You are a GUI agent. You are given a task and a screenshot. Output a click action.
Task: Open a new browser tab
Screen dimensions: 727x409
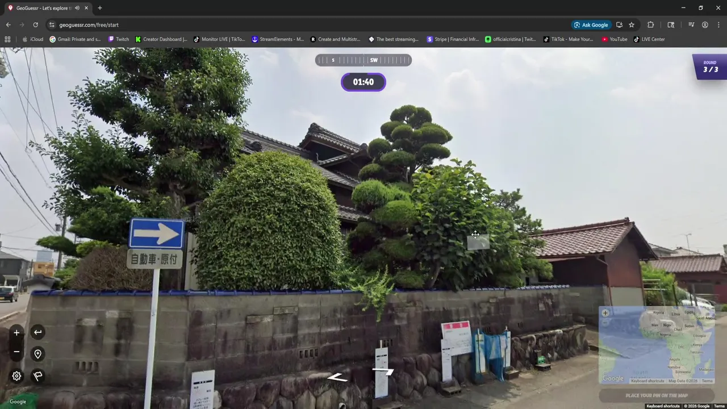point(100,8)
